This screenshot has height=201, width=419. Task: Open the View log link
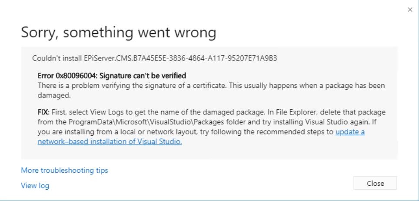tap(35, 186)
